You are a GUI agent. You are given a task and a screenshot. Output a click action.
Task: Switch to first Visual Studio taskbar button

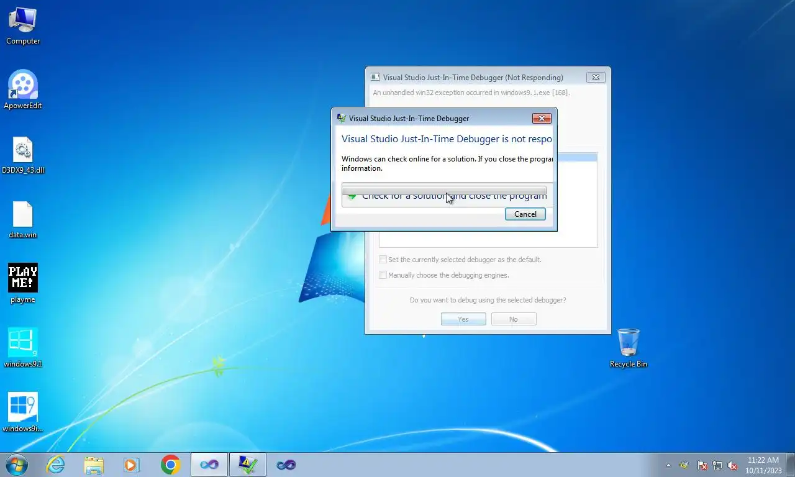pos(209,465)
